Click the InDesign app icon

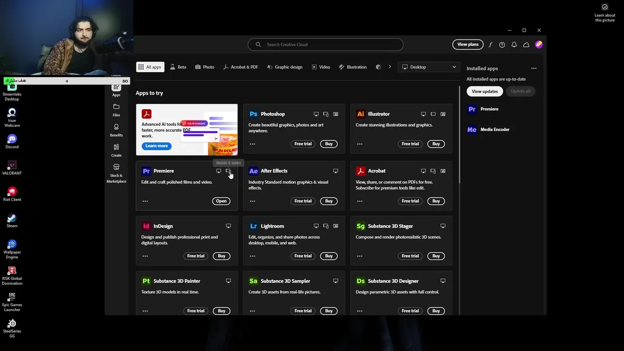[x=146, y=226]
